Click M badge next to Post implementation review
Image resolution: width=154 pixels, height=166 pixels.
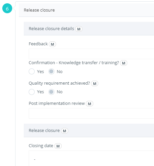(89, 104)
